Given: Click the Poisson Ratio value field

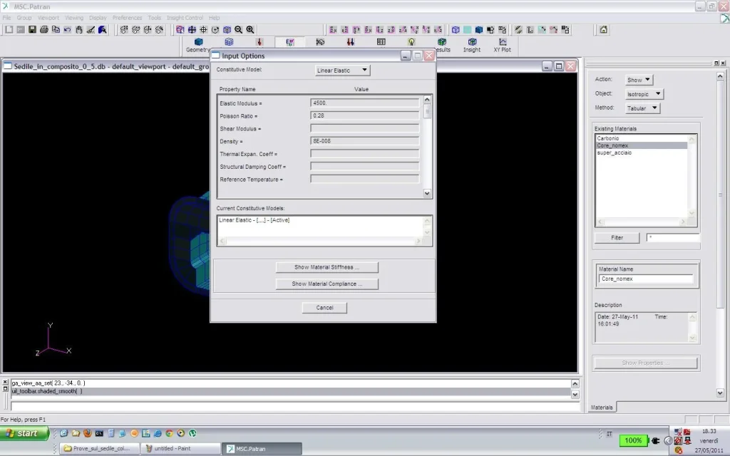Looking at the screenshot, I should tap(364, 115).
